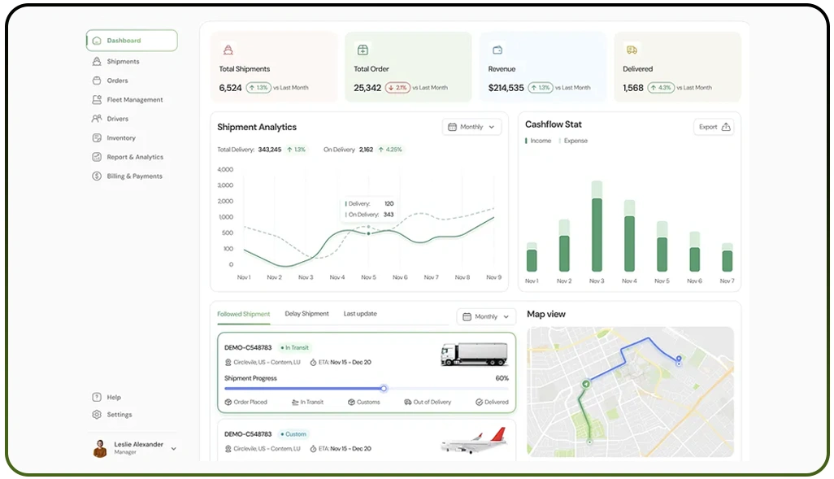Open the Inventory section icon
The height and width of the screenshot is (479, 834).
(95, 137)
